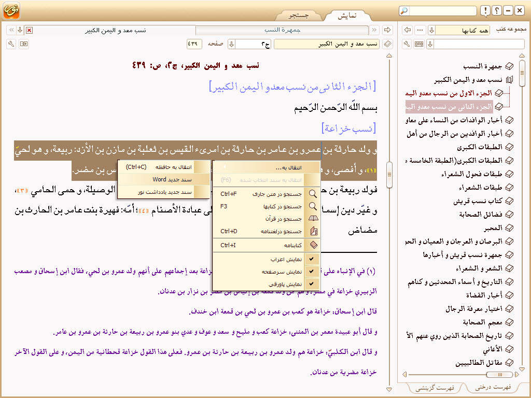Click the left arrow navigation icon in books panel
The width and height of the screenshot is (531, 398).
(x=408, y=30)
